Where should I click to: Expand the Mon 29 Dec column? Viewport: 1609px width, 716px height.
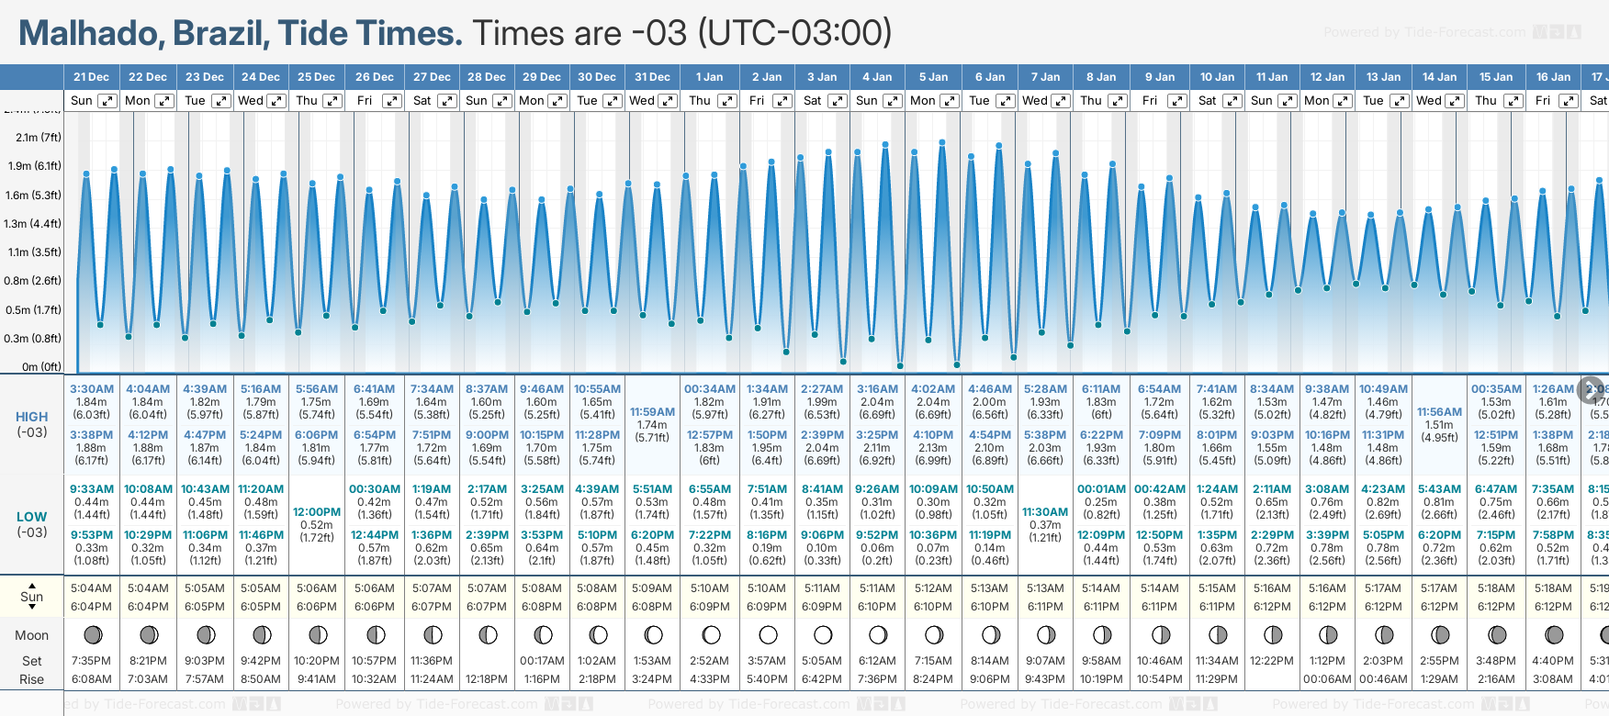tap(557, 101)
